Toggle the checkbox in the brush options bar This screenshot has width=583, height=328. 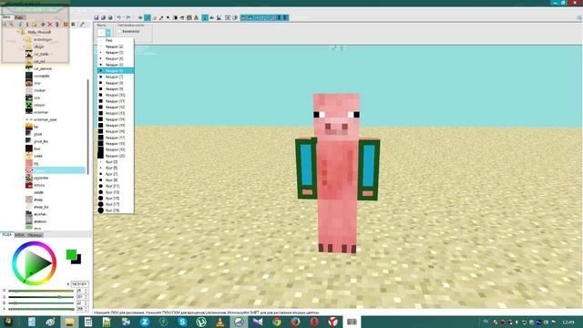point(119,32)
